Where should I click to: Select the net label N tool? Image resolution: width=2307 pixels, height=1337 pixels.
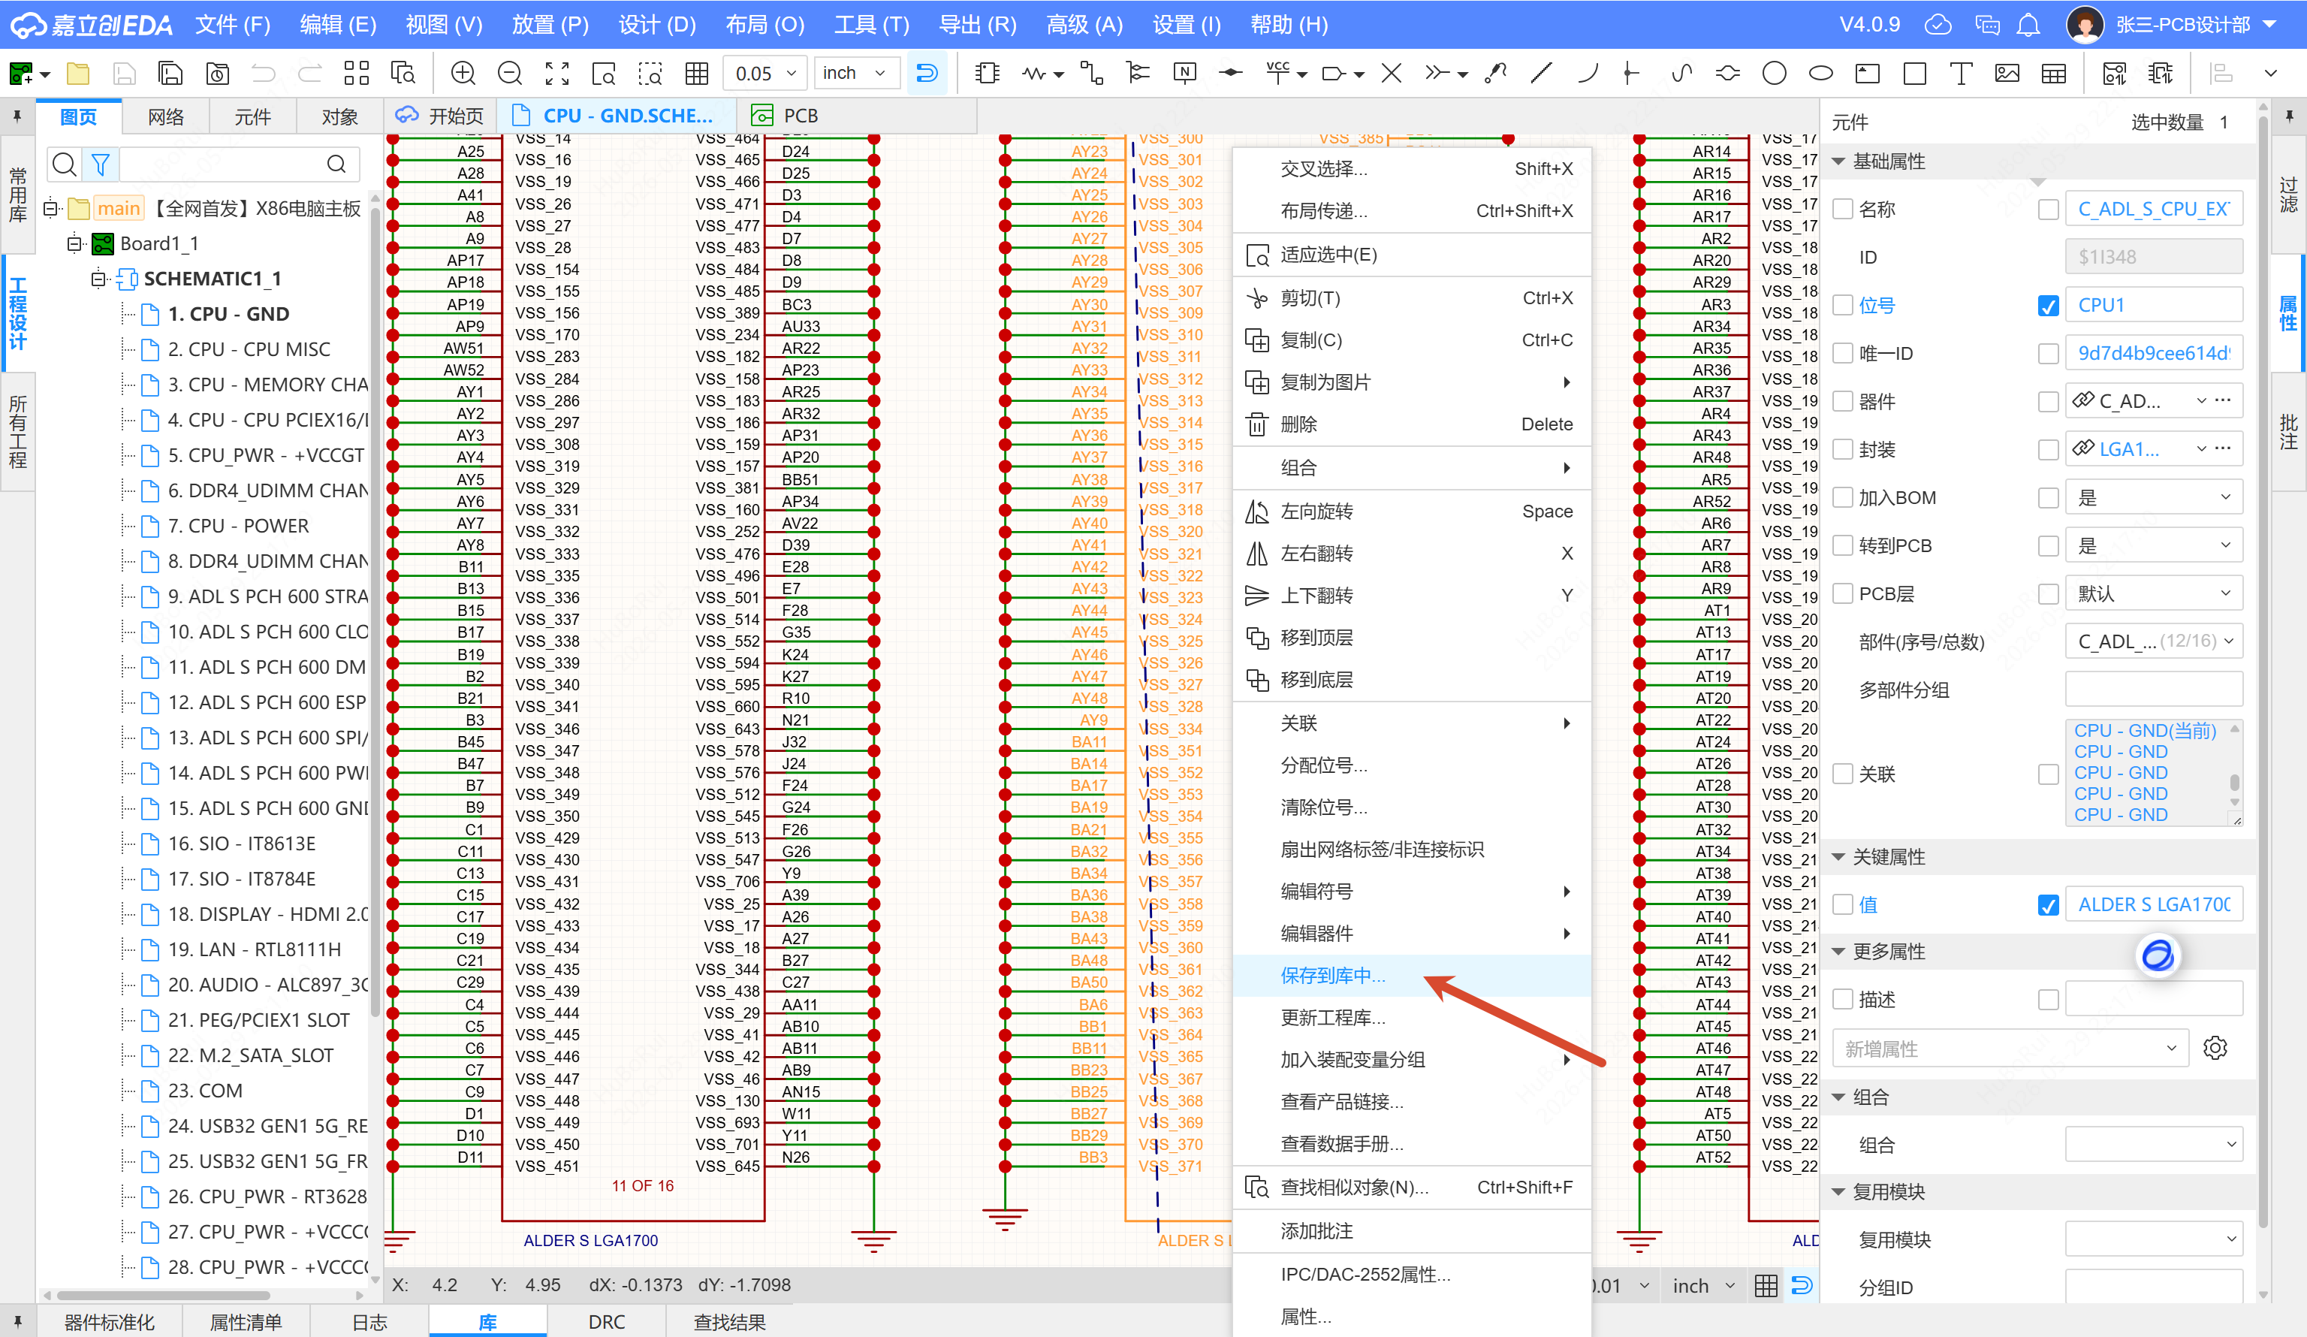point(1184,74)
